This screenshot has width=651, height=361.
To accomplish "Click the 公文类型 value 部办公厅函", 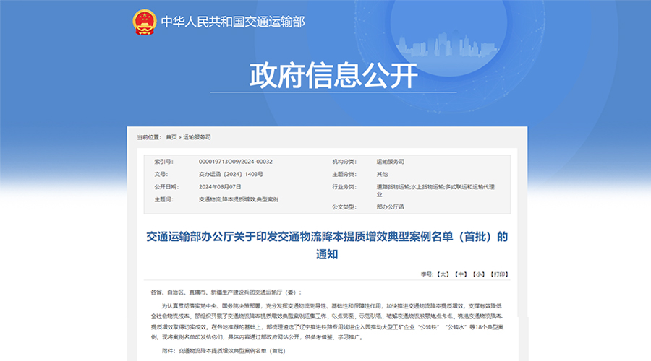I will pyautogui.click(x=391, y=206).
